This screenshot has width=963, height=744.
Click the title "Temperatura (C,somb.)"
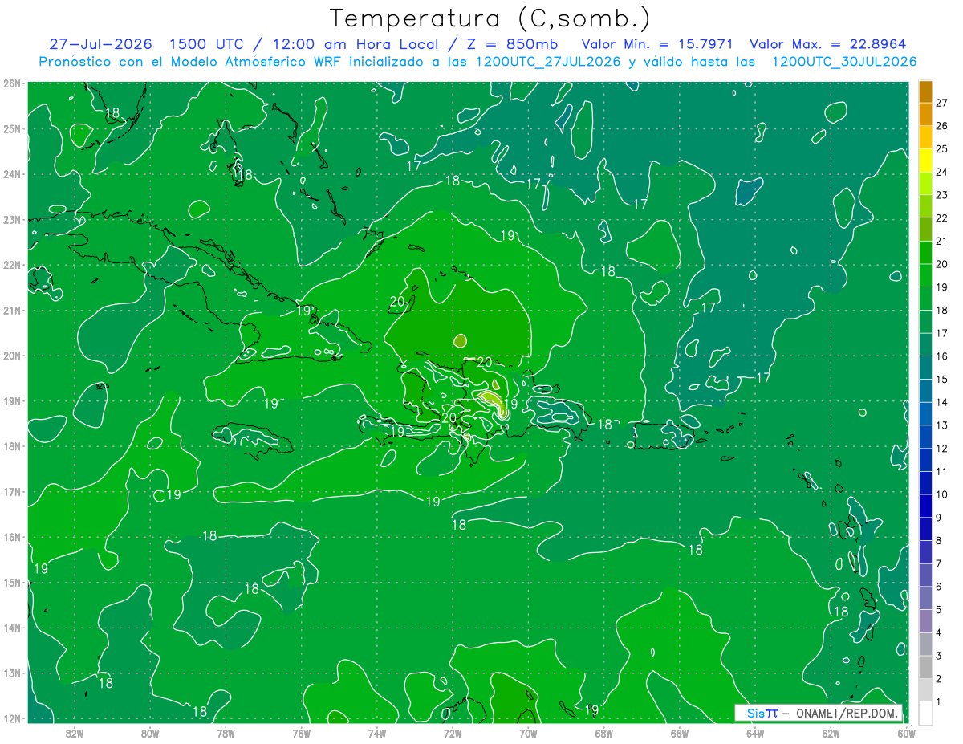pos(490,18)
